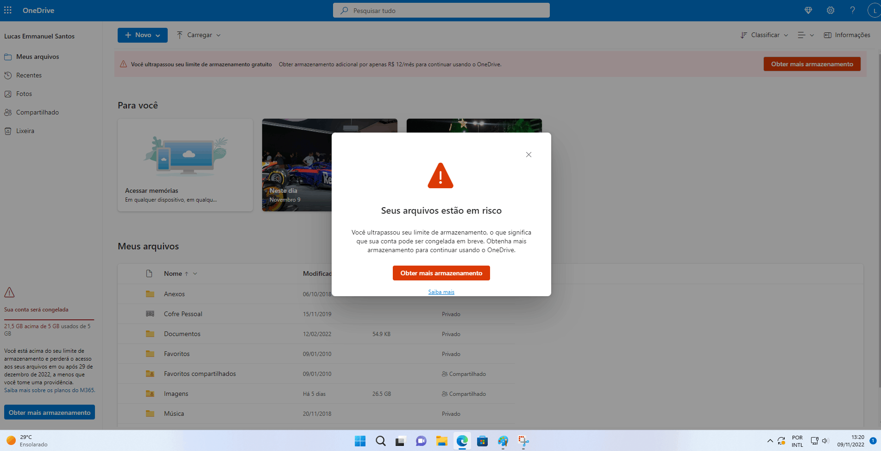Viewport: 881px width, 451px height.
Task: Close the storage warning dialog
Action: (529, 154)
